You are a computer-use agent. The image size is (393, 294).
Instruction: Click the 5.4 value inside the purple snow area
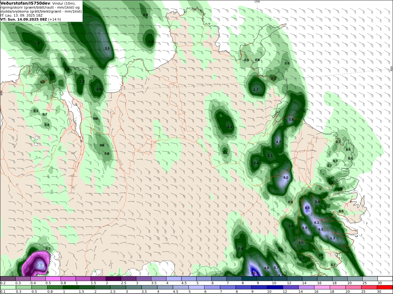click(x=41, y=265)
